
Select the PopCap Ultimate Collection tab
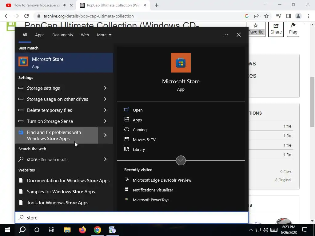click(113, 5)
